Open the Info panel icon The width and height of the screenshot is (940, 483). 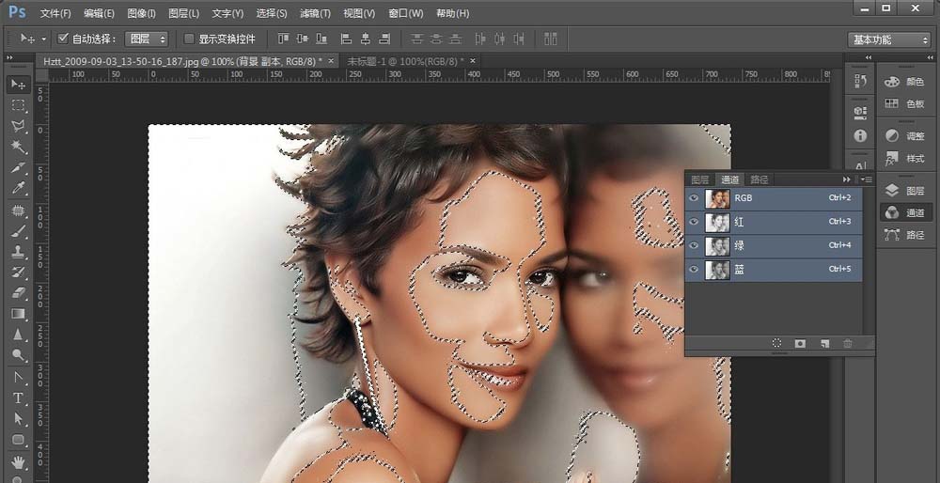[859, 135]
